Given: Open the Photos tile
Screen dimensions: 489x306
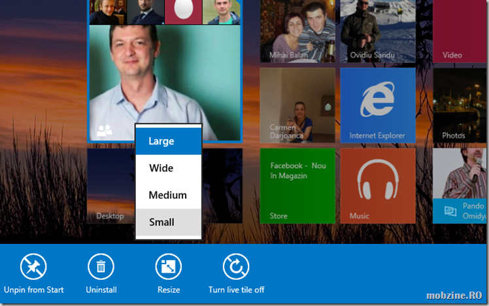Looking at the screenshot, I should point(460,105).
